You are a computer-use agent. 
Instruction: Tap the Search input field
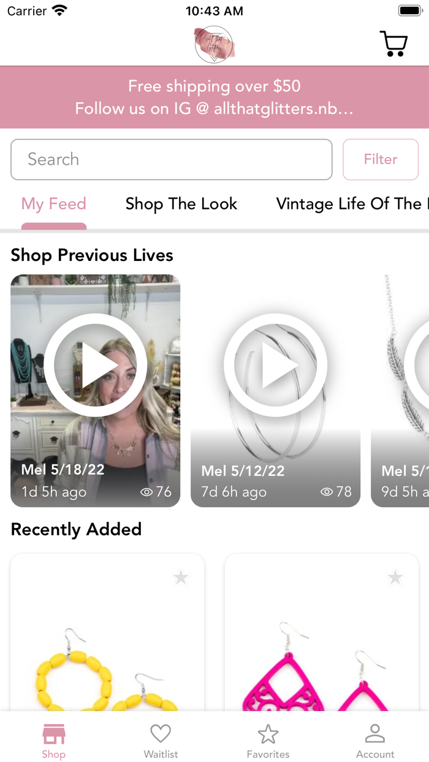(172, 159)
